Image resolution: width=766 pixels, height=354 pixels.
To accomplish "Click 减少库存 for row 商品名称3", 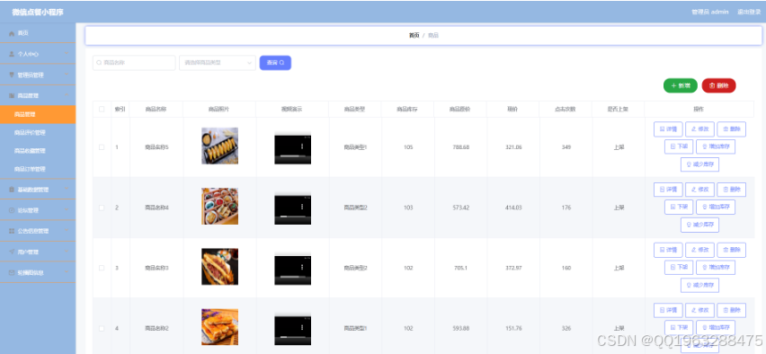I will 700,285.
